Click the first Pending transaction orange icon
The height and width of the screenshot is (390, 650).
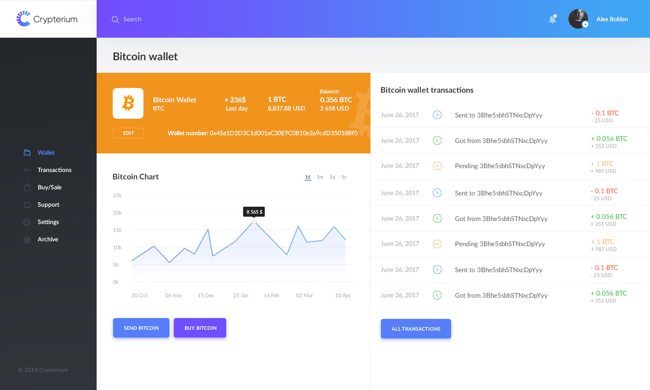coord(437,166)
